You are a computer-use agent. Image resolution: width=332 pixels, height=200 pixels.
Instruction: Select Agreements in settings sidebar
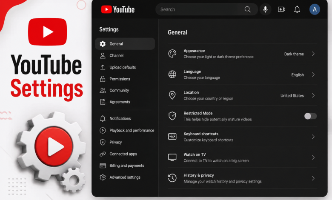120,102
